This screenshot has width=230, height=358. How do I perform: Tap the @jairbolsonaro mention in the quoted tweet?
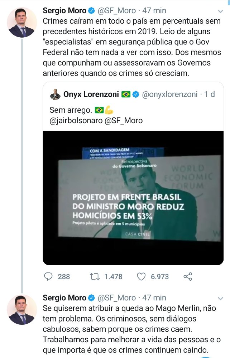(76, 120)
